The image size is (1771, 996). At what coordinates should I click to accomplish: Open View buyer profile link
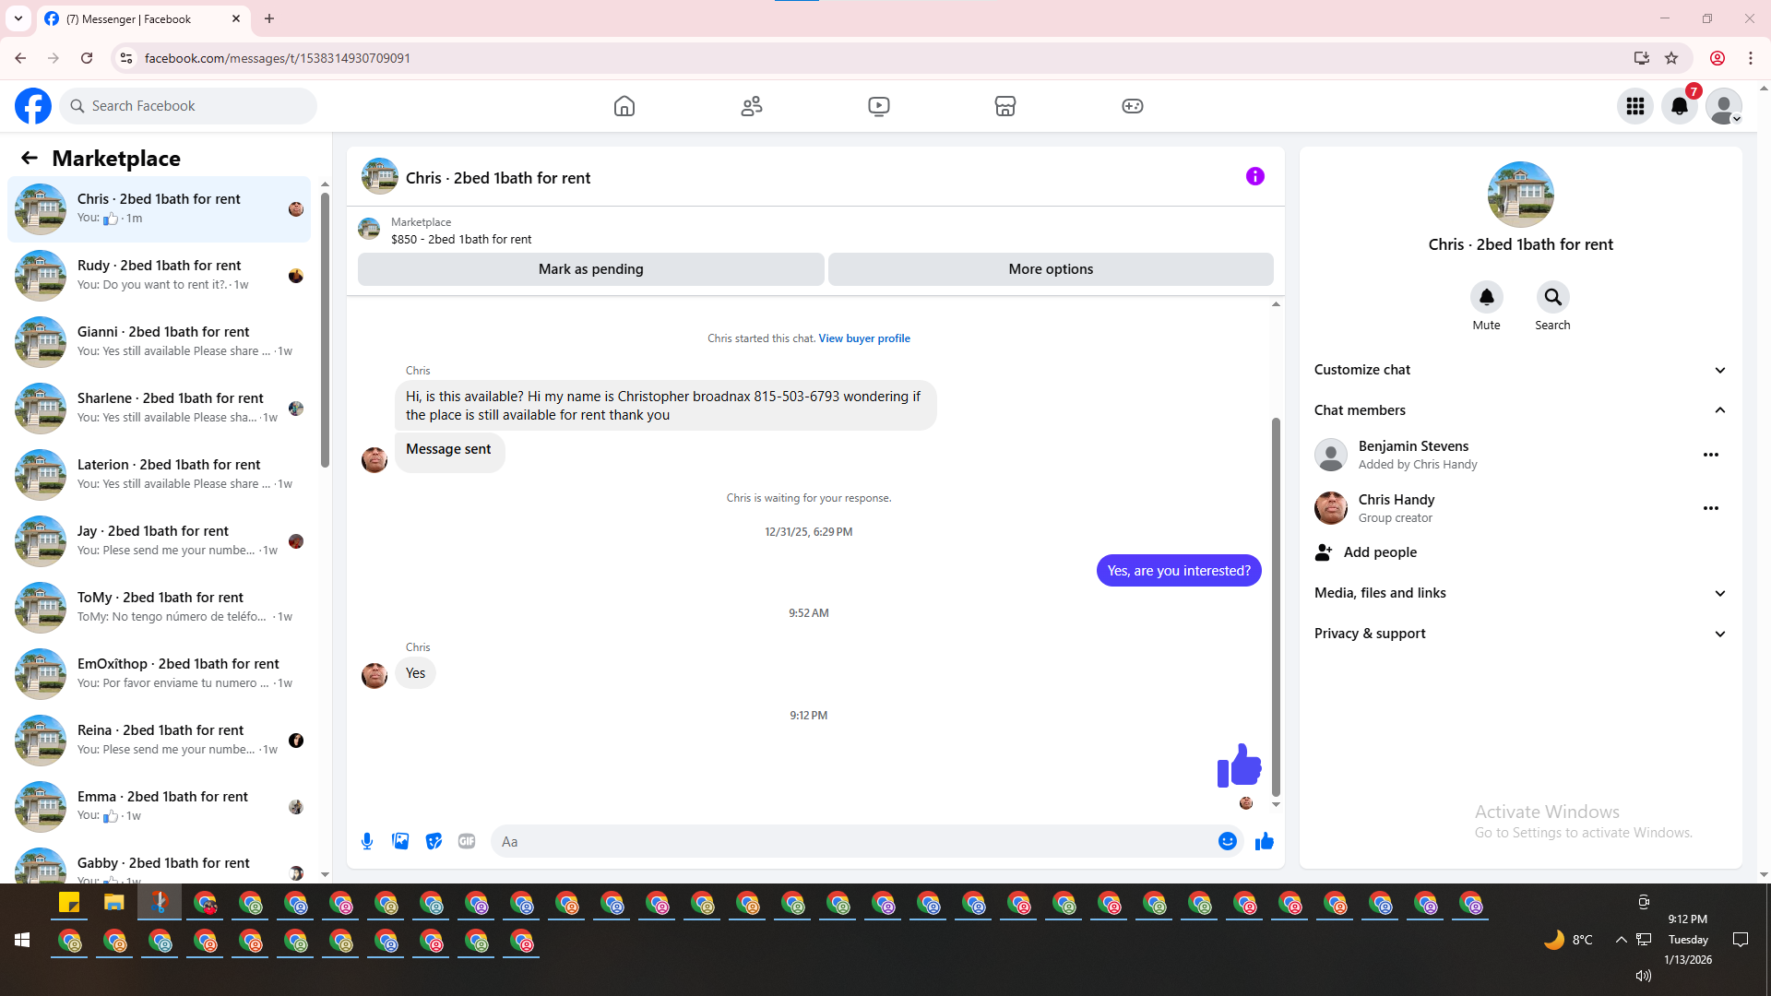point(863,338)
